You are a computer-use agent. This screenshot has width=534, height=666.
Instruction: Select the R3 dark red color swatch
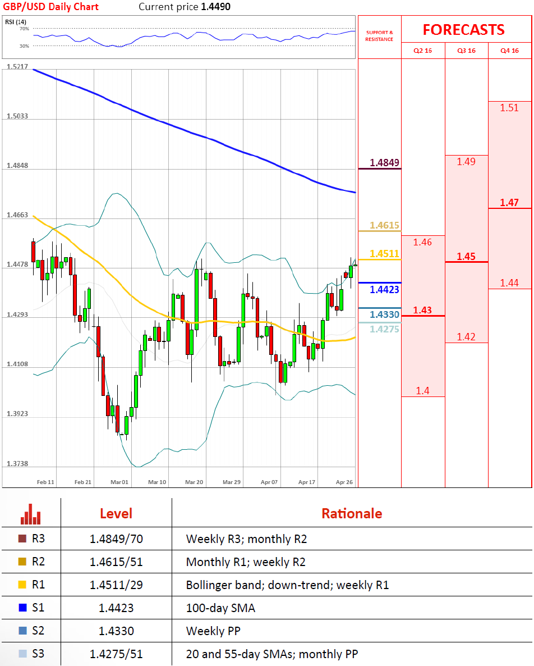coord(22,539)
